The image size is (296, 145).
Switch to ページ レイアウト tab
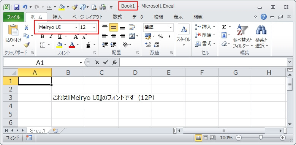tap(87, 17)
